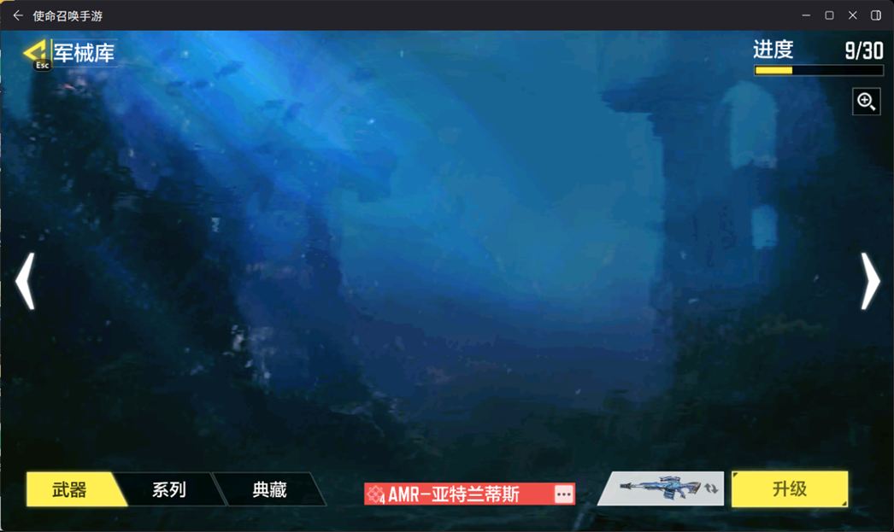Image resolution: width=894 pixels, height=532 pixels.
Task: Go back using the yellow Esc arrow icon
Action: [x=37, y=54]
